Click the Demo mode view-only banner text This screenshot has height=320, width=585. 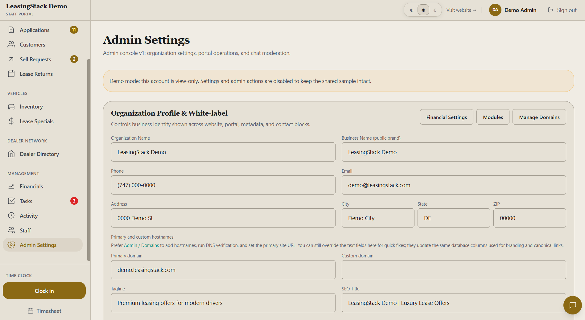click(240, 81)
